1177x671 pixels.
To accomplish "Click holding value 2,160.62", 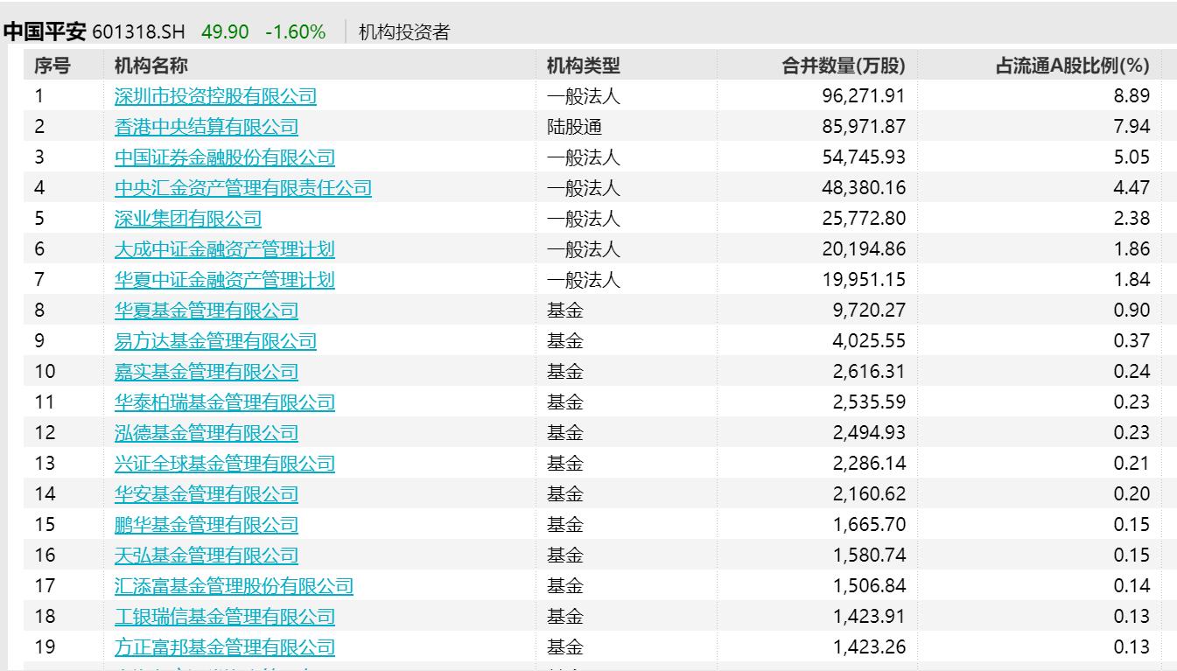I will pos(867,494).
